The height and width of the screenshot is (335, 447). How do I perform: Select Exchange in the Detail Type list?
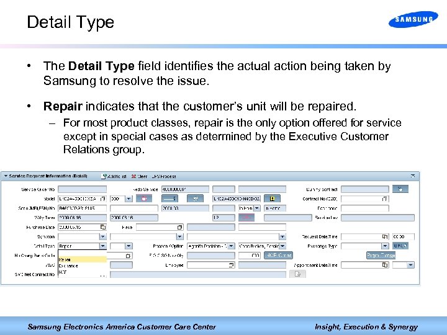coord(83,266)
